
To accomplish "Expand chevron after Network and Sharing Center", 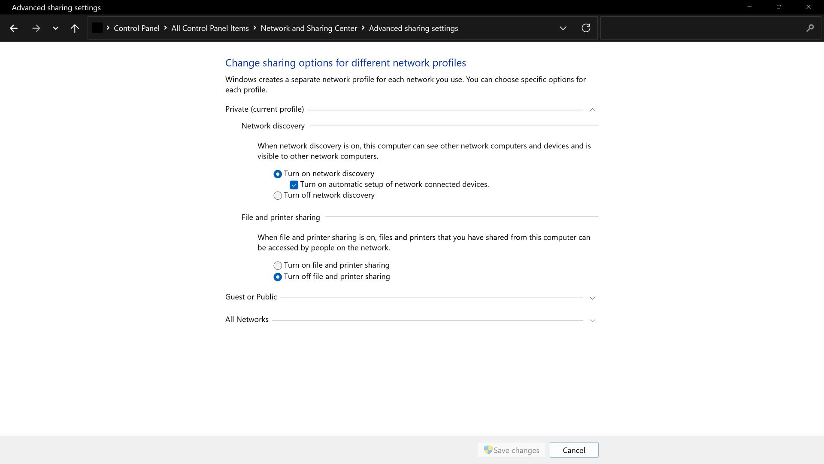I will tap(363, 28).
